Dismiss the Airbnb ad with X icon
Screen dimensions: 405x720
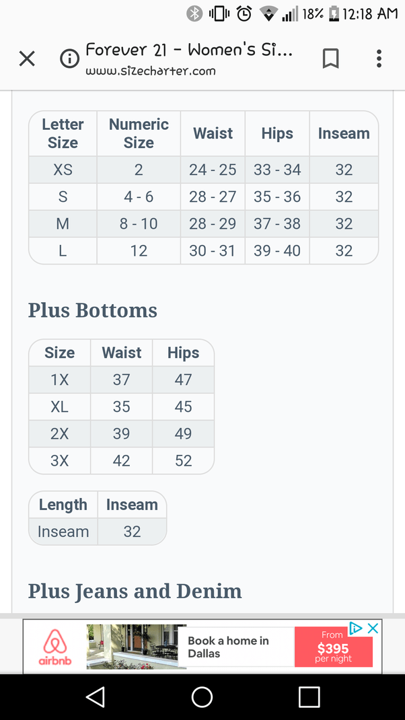373,628
